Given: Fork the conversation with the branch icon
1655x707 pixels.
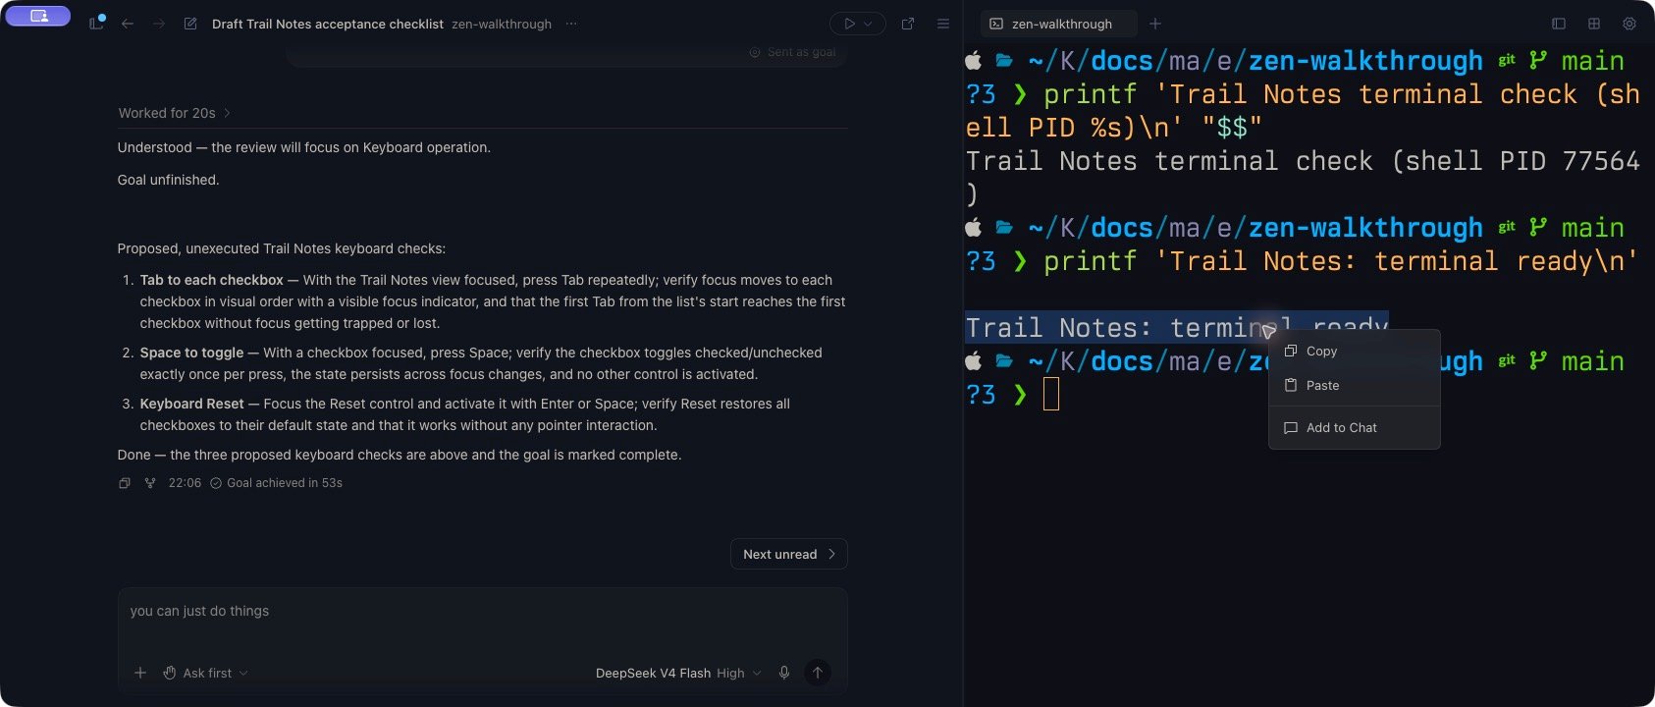Looking at the screenshot, I should (x=150, y=483).
